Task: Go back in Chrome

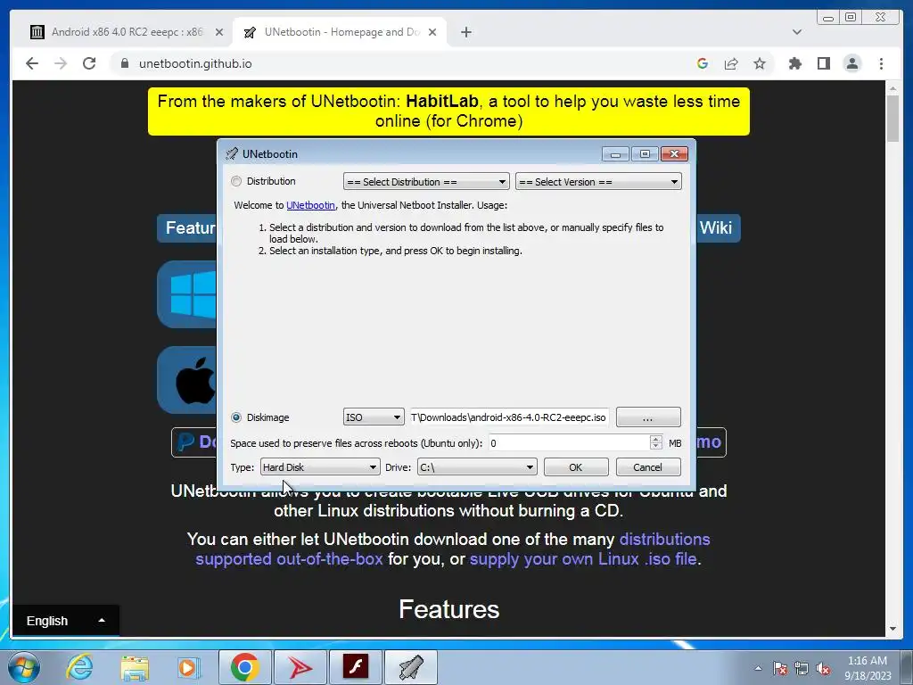Action: 32,63
